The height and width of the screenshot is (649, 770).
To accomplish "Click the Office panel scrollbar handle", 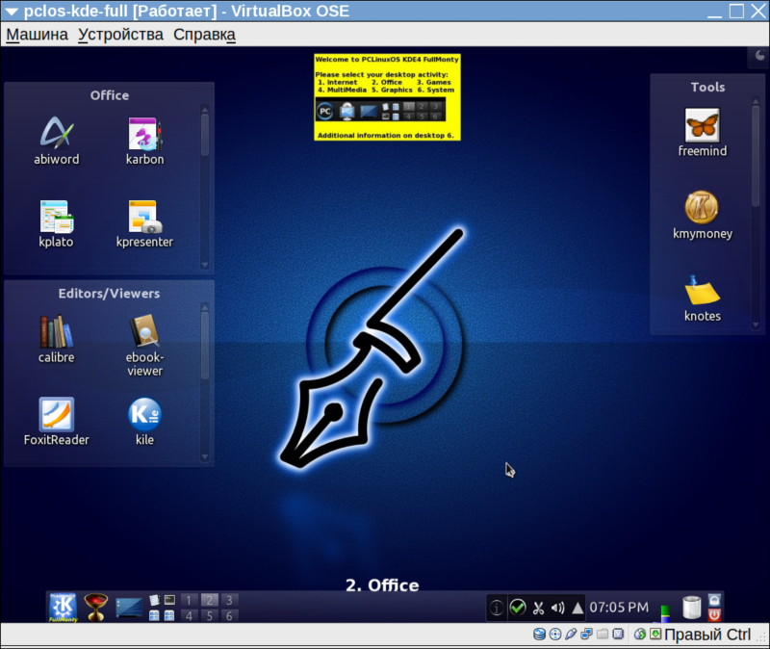I will tap(205, 135).
